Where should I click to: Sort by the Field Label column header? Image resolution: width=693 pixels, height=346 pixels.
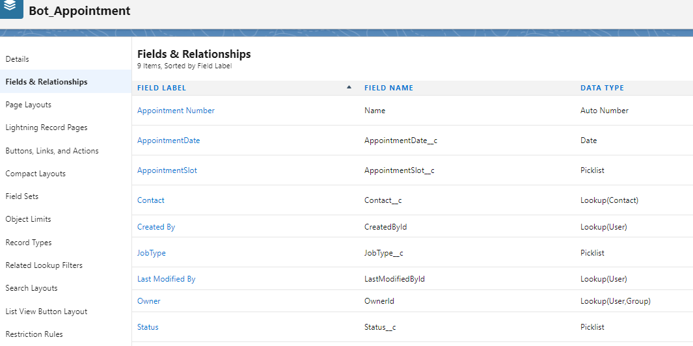pyautogui.click(x=161, y=88)
